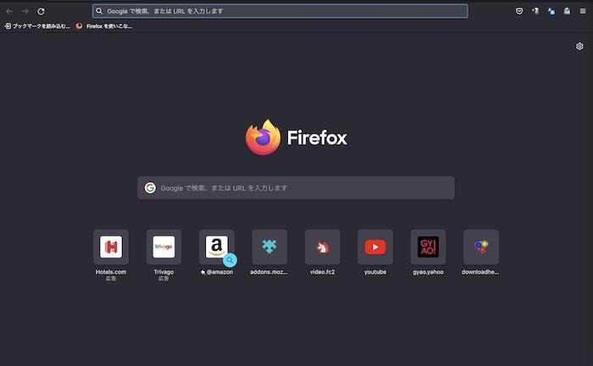Open the Trivago sponsored shortcut tile
This screenshot has height=366, width=593.
point(163,247)
